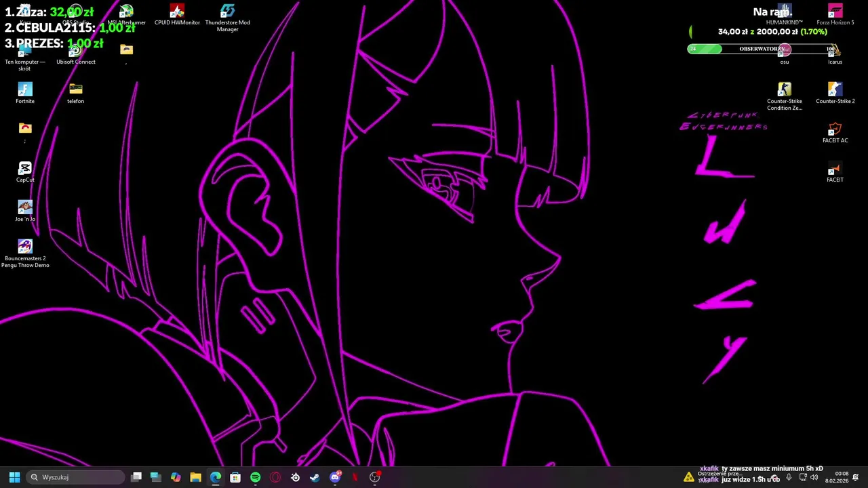Open Microsoft Store from the taskbar
868x488 pixels.
click(x=235, y=477)
